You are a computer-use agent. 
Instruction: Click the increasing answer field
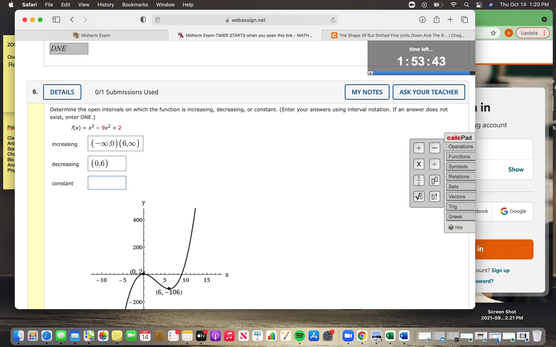coord(115,143)
